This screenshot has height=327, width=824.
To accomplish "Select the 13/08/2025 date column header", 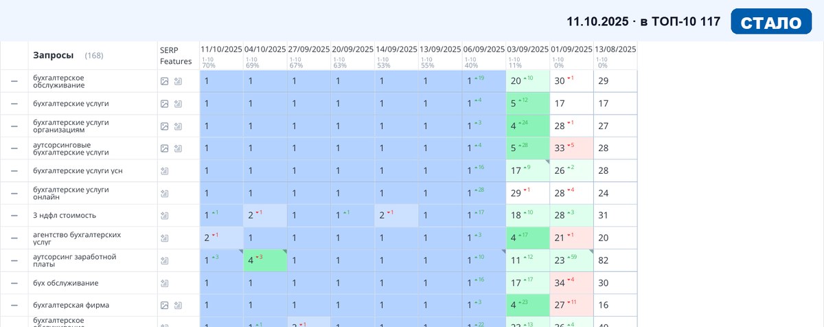I will click(x=616, y=49).
